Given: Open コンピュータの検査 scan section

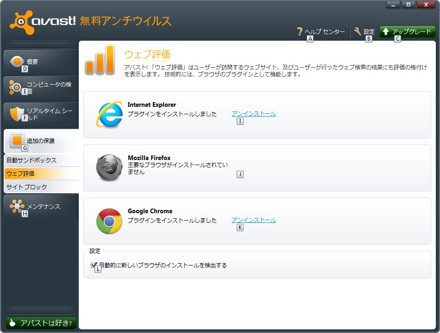Looking at the screenshot, I should click(x=41, y=88).
